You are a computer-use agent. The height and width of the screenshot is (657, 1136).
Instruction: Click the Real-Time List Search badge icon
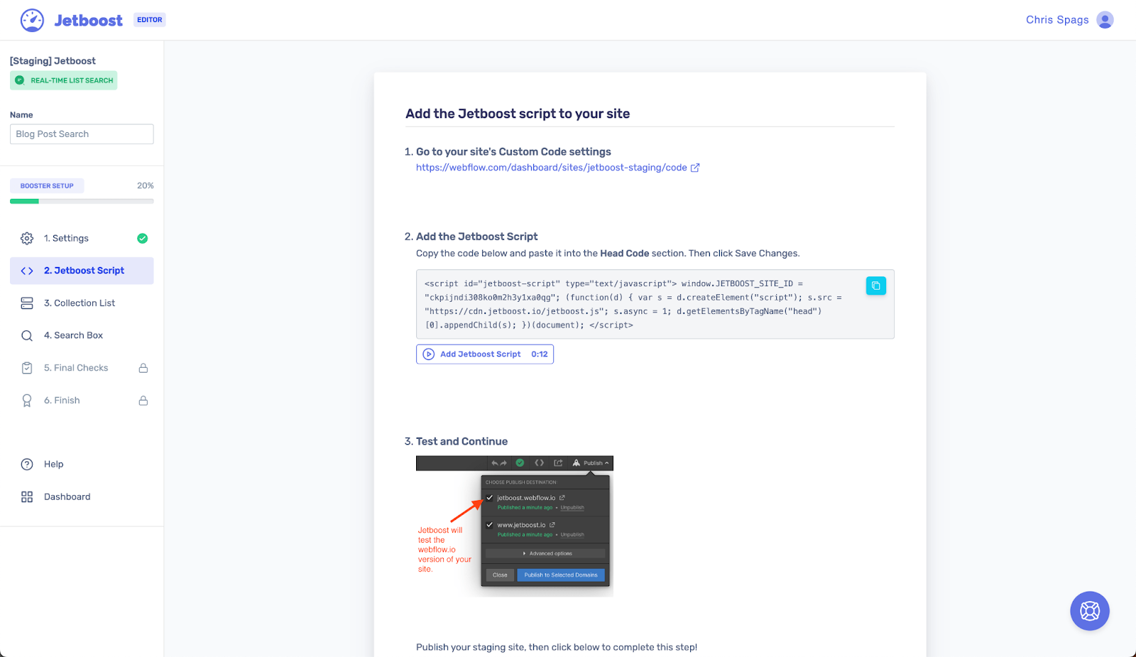click(20, 80)
